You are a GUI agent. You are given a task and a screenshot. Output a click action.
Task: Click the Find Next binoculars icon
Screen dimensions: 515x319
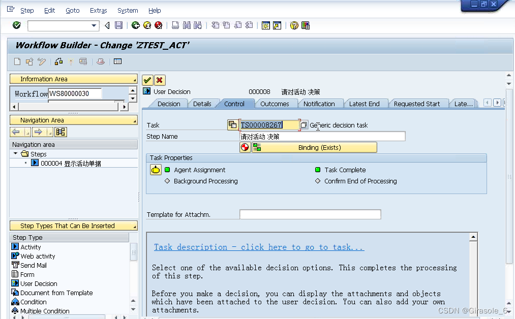click(x=198, y=25)
